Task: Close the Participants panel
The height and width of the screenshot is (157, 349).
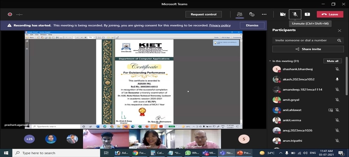Action: 340,31
